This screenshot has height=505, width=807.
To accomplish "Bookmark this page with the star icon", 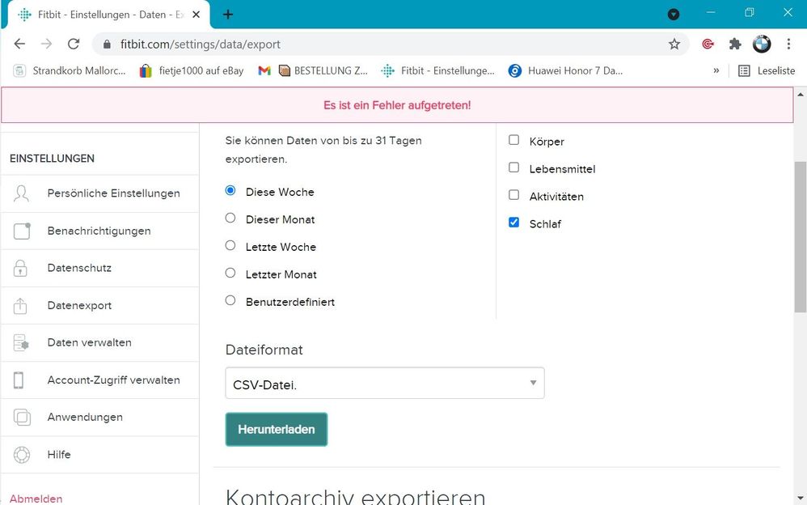I will click(674, 45).
